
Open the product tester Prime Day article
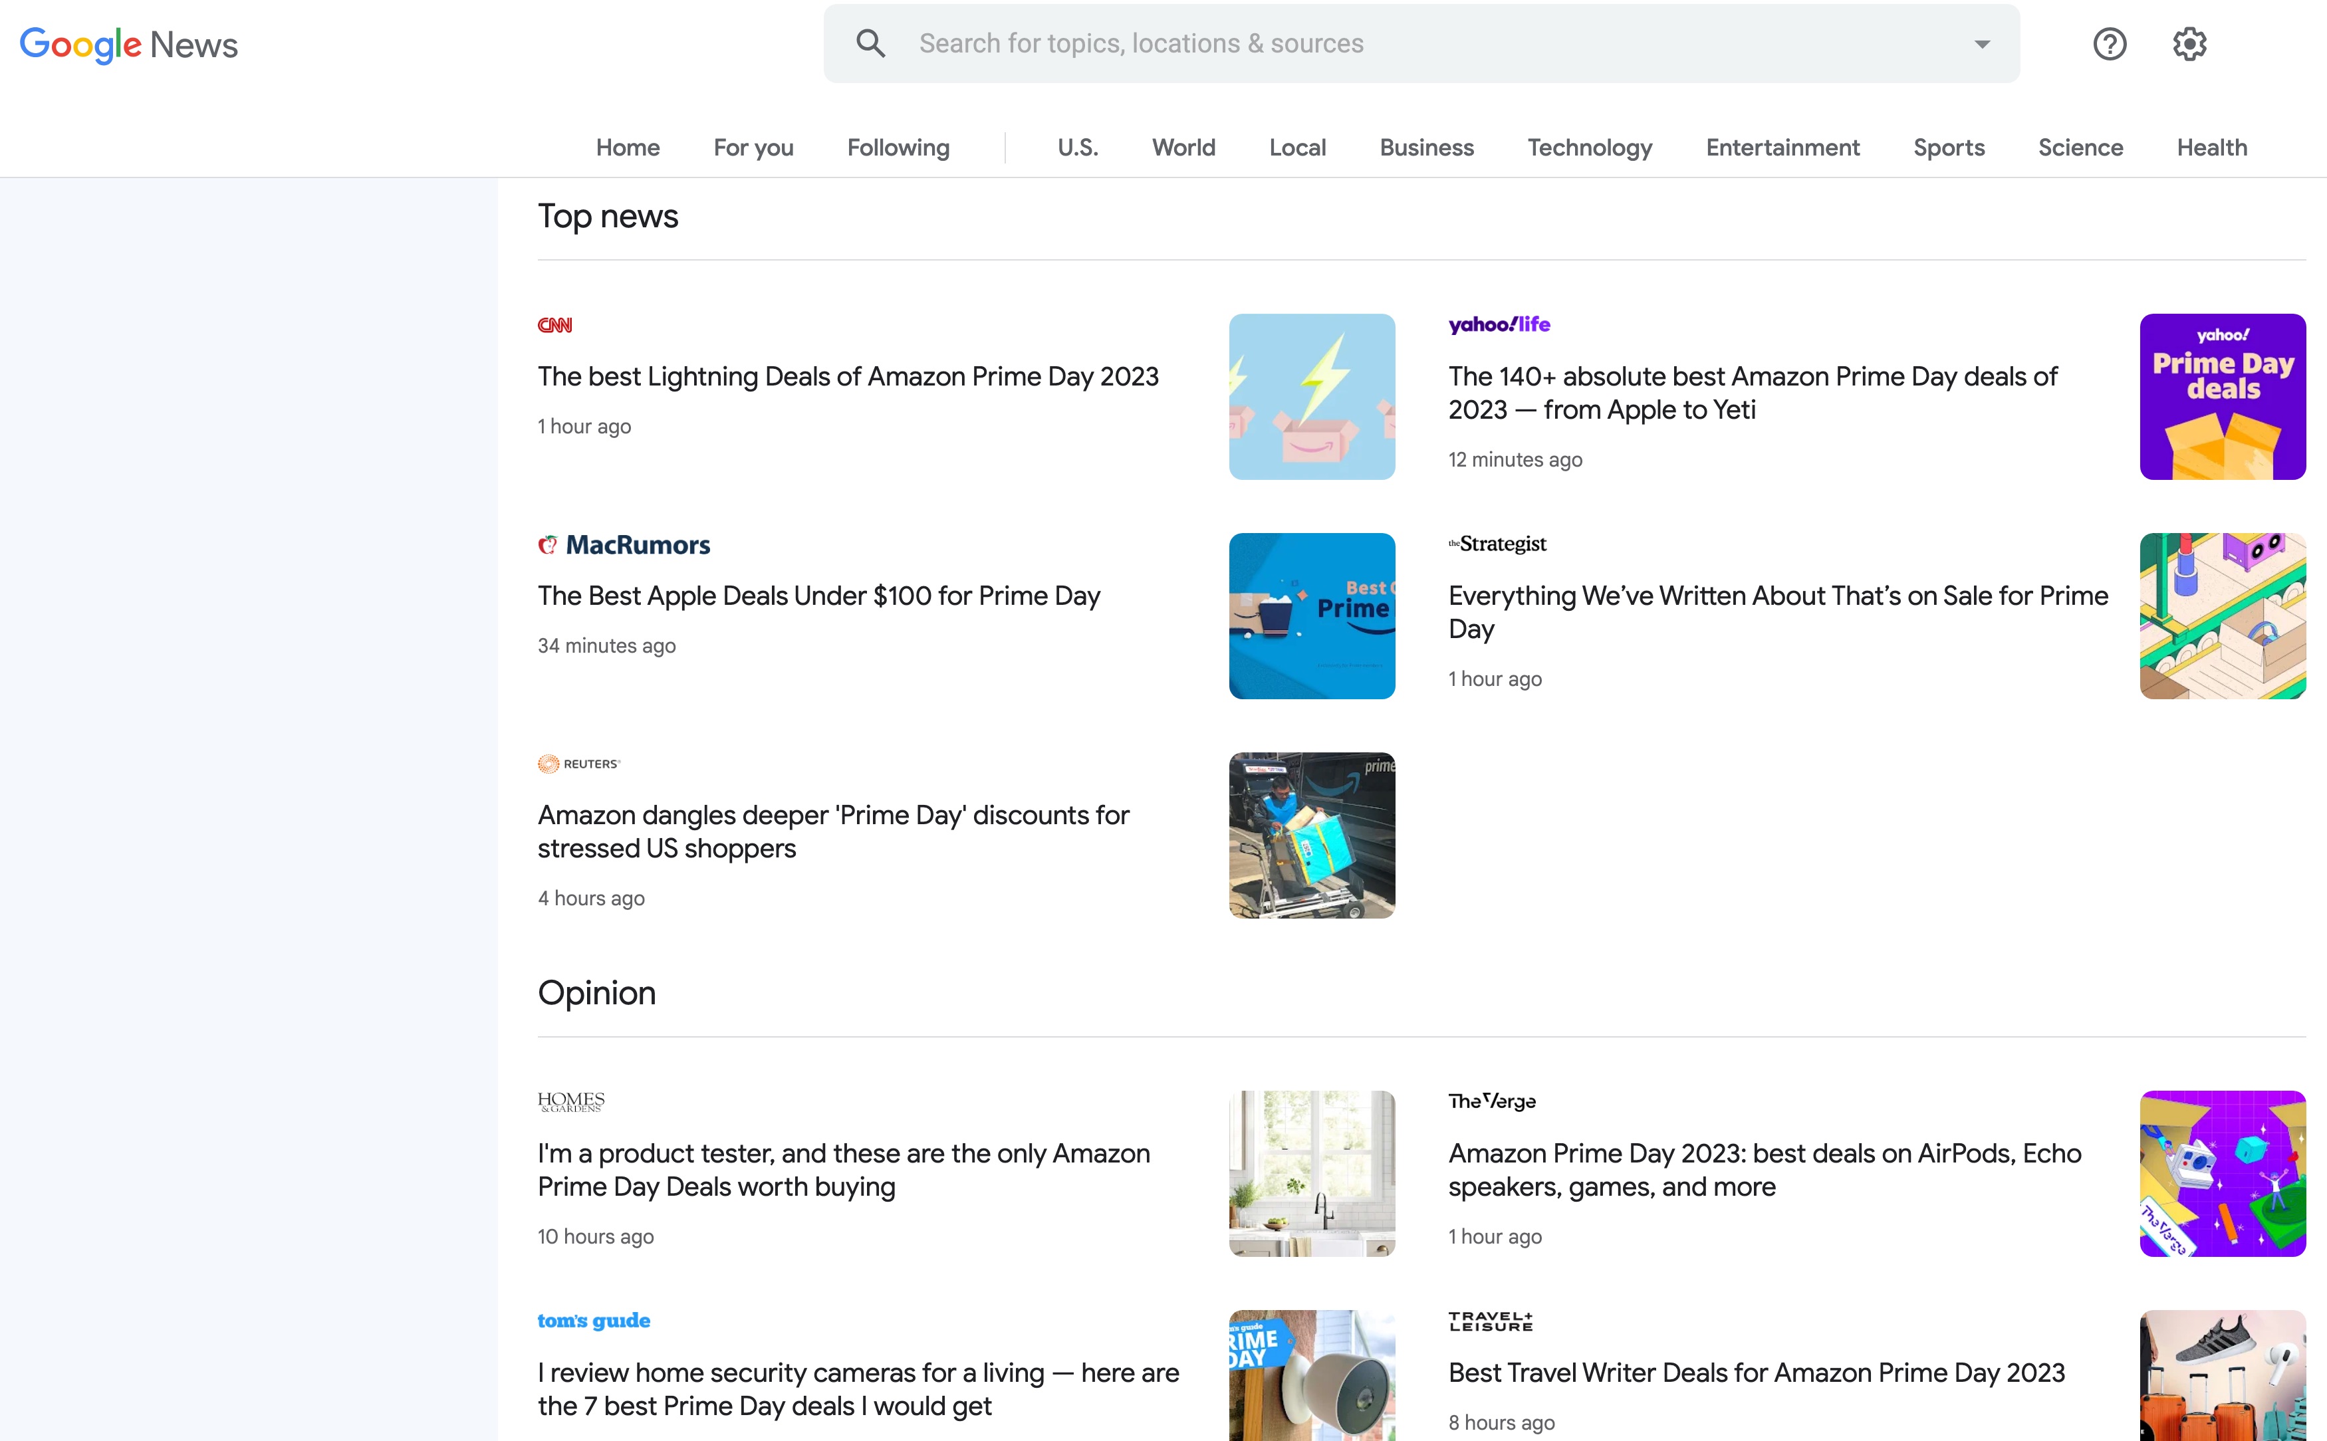point(844,1169)
